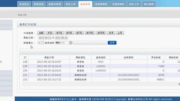Focus the empty search keyword field
Screen dimensions: 180x101
(90, 43)
